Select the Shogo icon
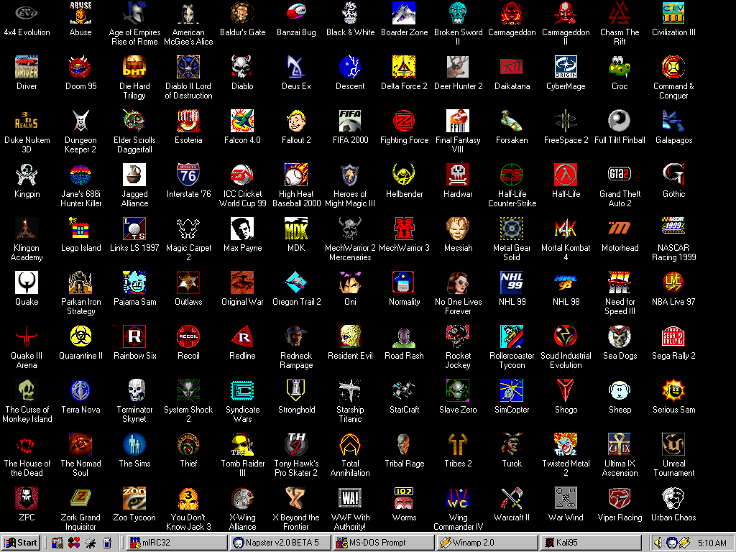This screenshot has height=552, width=736. (566, 390)
